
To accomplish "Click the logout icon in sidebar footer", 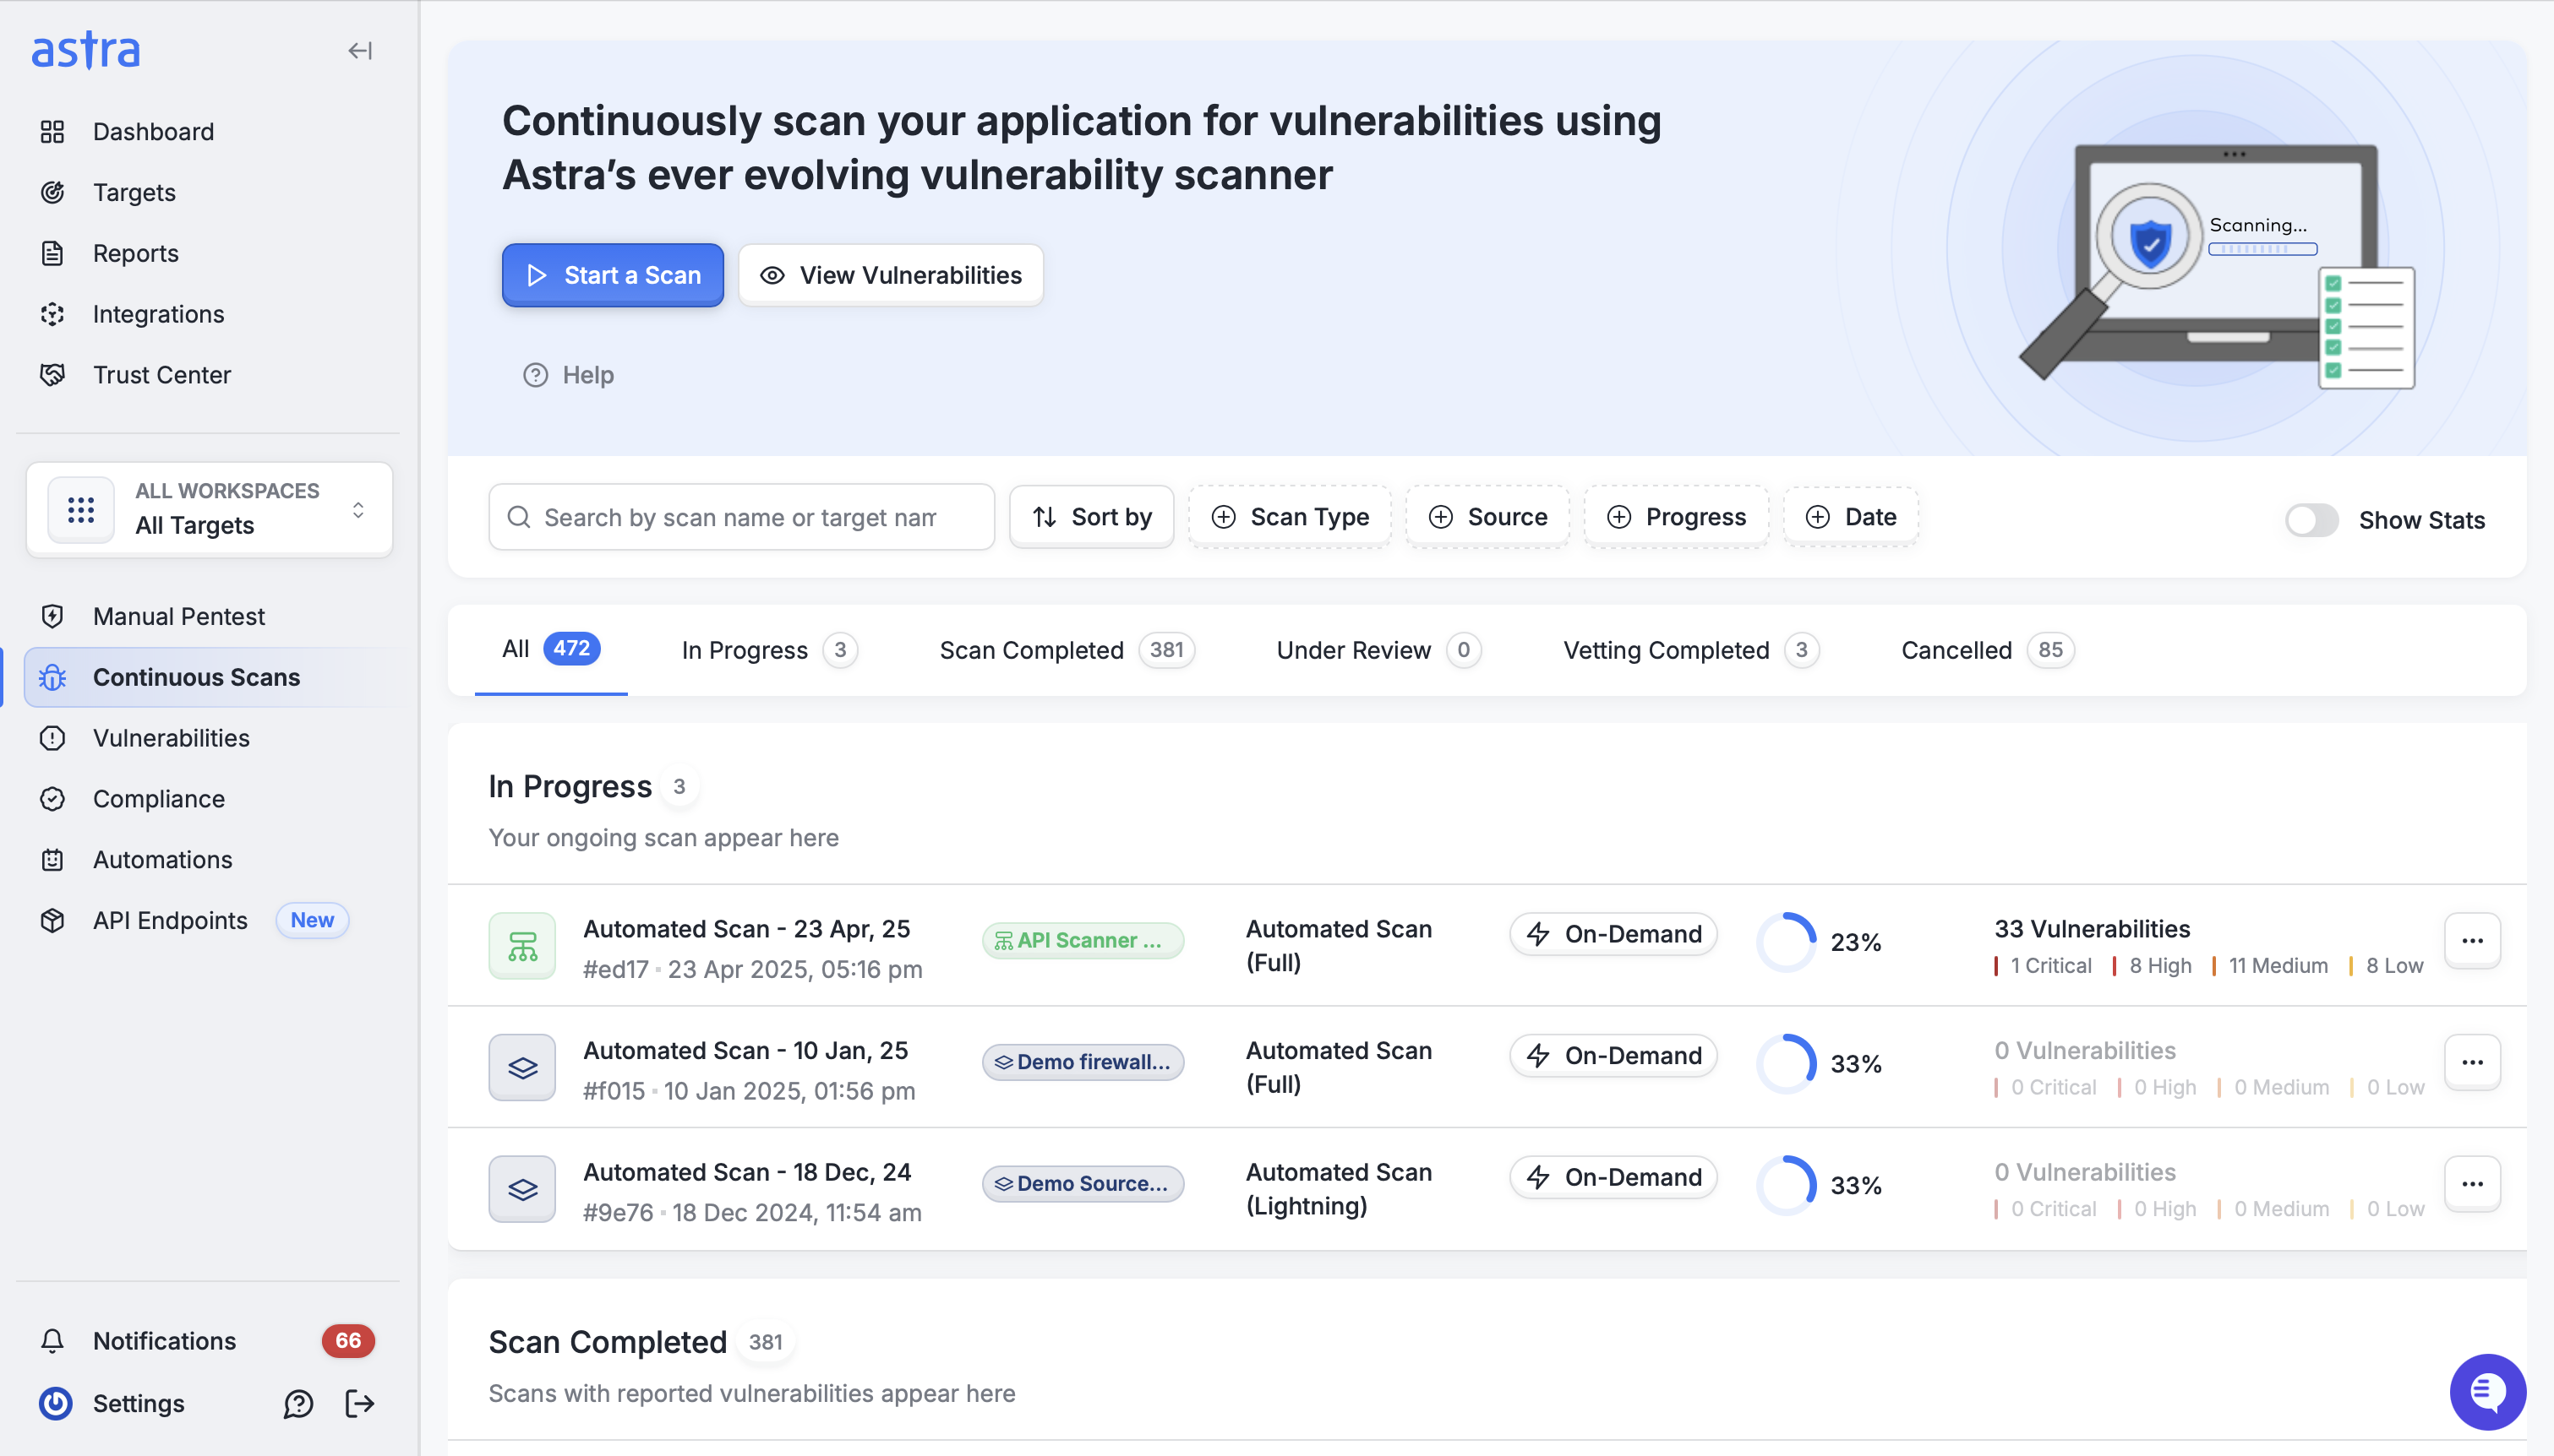I will pos(360,1404).
